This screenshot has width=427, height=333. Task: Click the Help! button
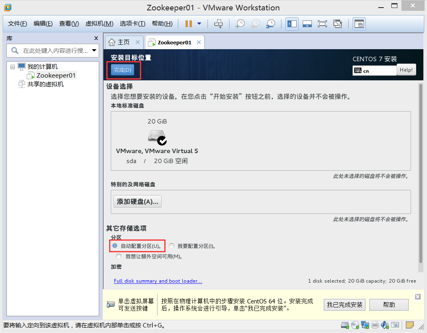click(x=406, y=70)
